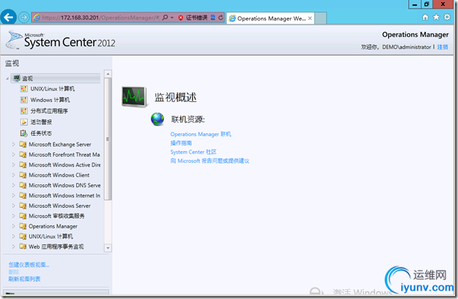The image size is (458, 299).
Task: Close the Operations Manager Web tab
Action: tap(310, 19)
